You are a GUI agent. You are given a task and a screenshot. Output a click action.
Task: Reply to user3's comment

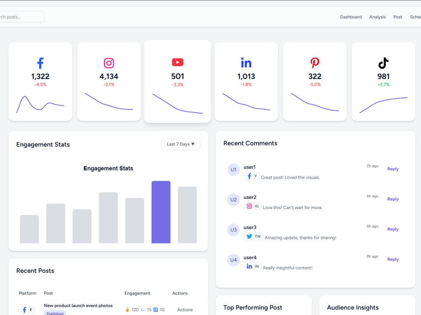(x=393, y=229)
